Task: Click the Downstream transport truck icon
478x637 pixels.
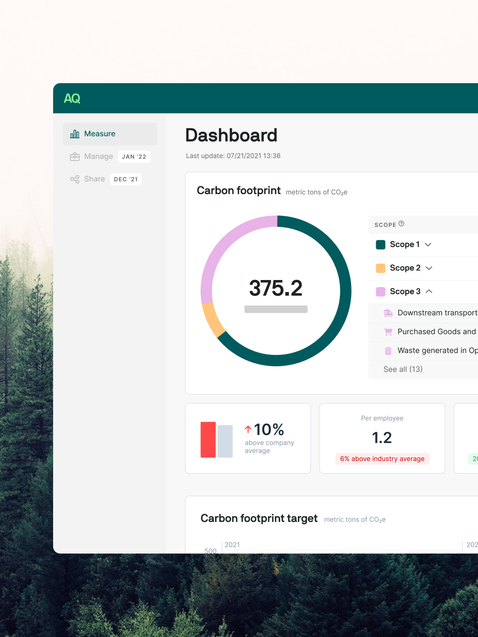Action: [x=388, y=313]
